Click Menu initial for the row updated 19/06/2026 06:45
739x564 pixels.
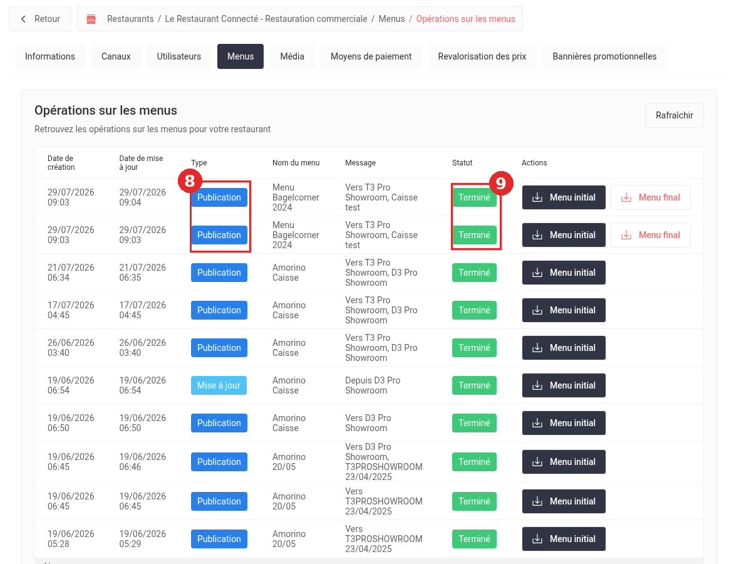click(x=564, y=502)
